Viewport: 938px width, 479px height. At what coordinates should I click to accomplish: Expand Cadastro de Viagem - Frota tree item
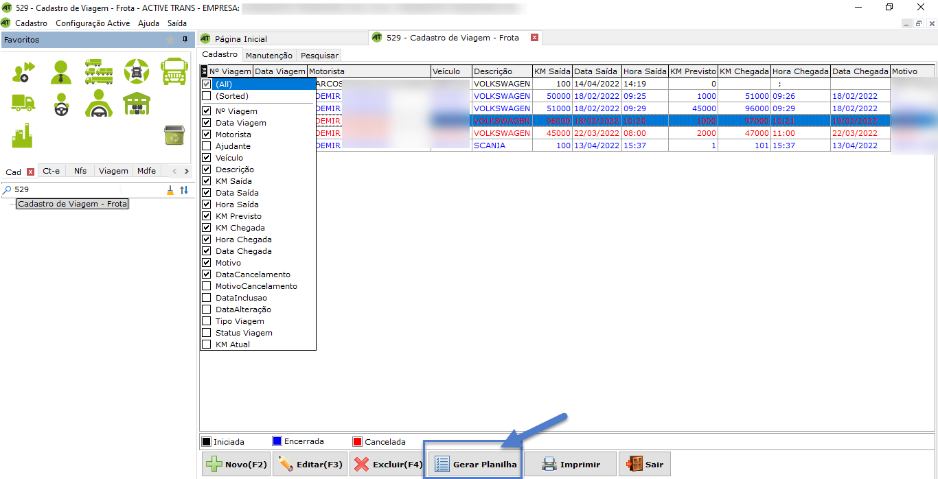[72, 204]
